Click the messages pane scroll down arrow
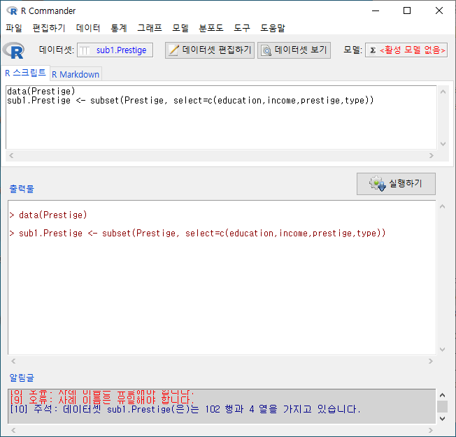The width and height of the screenshot is (456, 437). (x=442, y=419)
